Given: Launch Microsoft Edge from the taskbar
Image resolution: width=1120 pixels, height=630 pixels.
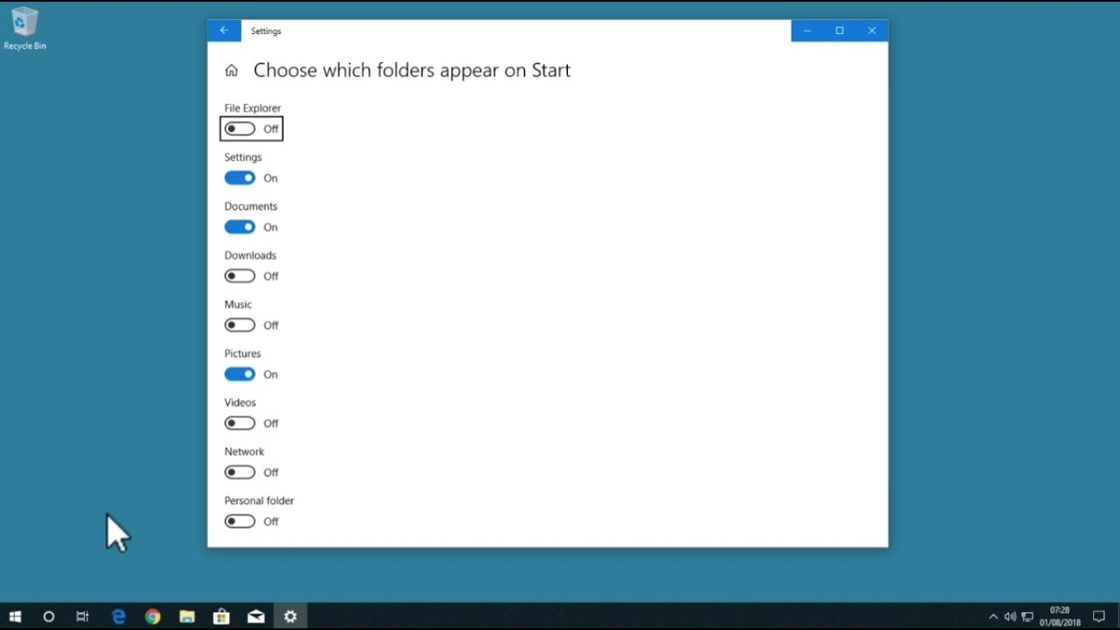Looking at the screenshot, I should coord(118,616).
